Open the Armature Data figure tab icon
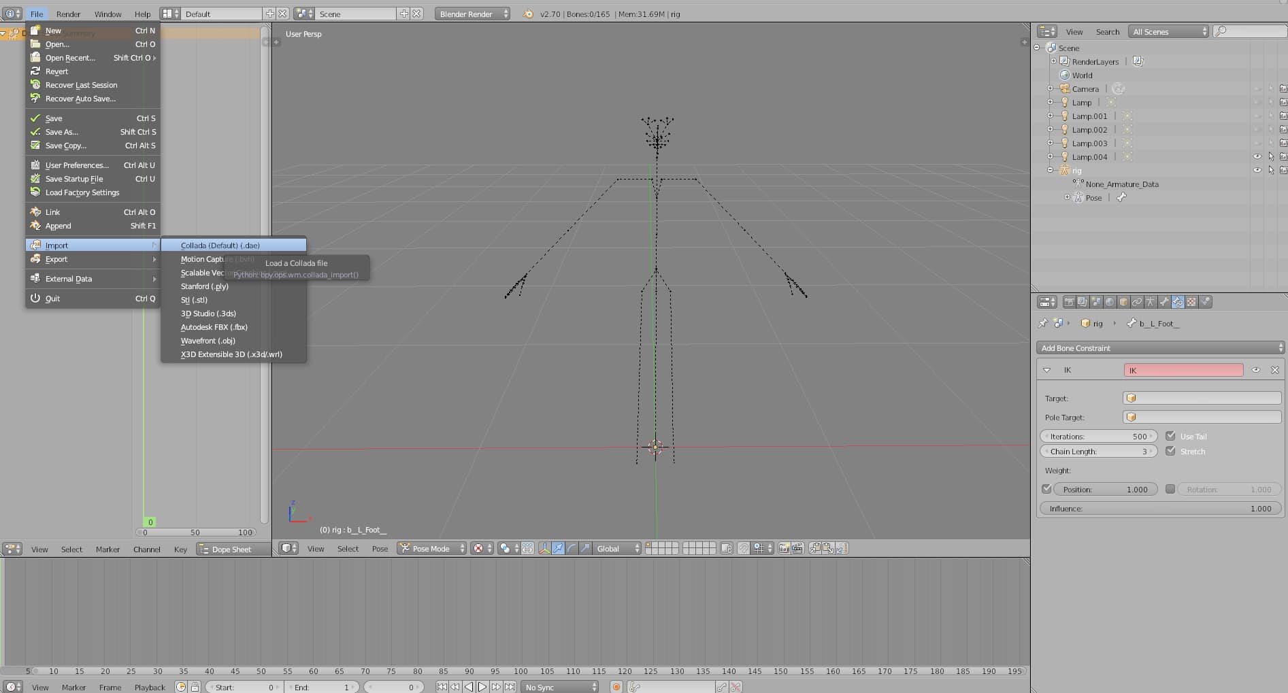 click(x=1151, y=302)
